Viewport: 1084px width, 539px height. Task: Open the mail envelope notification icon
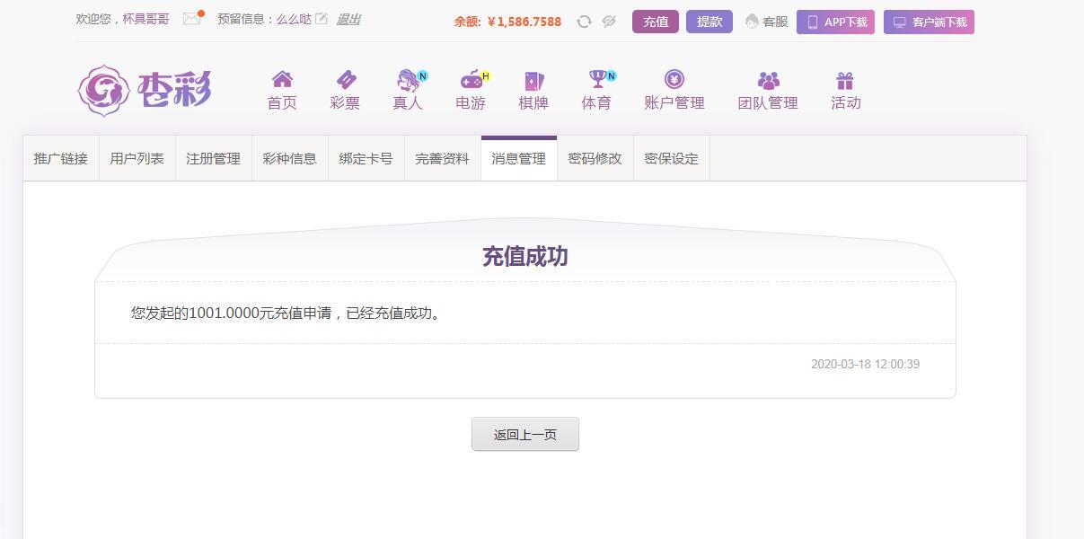[192, 18]
